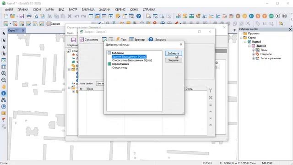This screenshot has width=293, height=165.
Task: Click the blue H circle toolbar icon
Action: point(251,16)
